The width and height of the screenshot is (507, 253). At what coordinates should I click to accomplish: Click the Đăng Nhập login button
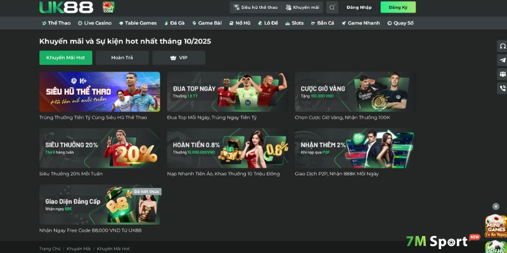pyautogui.click(x=360, y=8)
